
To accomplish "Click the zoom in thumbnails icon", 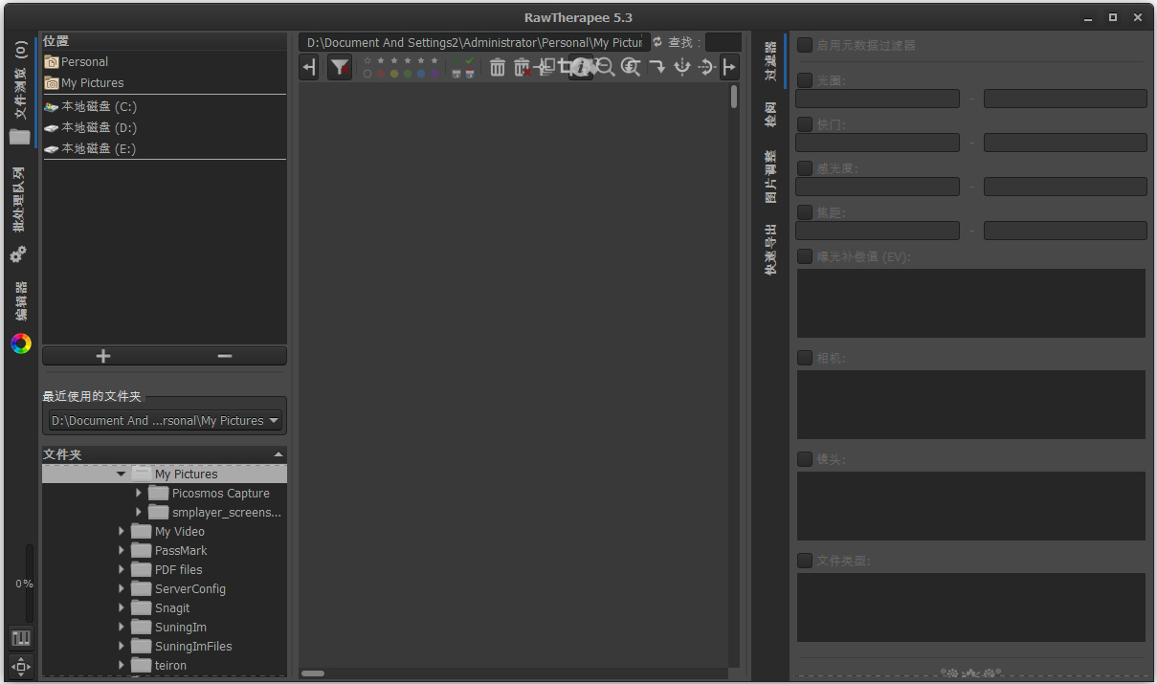I will point(630,67).
